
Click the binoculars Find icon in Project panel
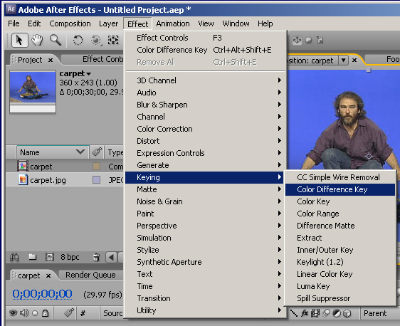(14, 257)
